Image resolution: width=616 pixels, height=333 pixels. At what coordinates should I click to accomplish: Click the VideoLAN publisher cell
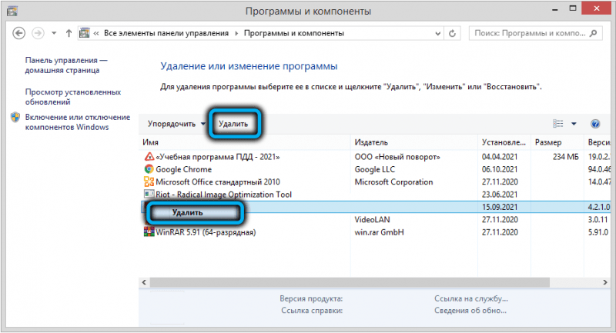tap(372, 220)
